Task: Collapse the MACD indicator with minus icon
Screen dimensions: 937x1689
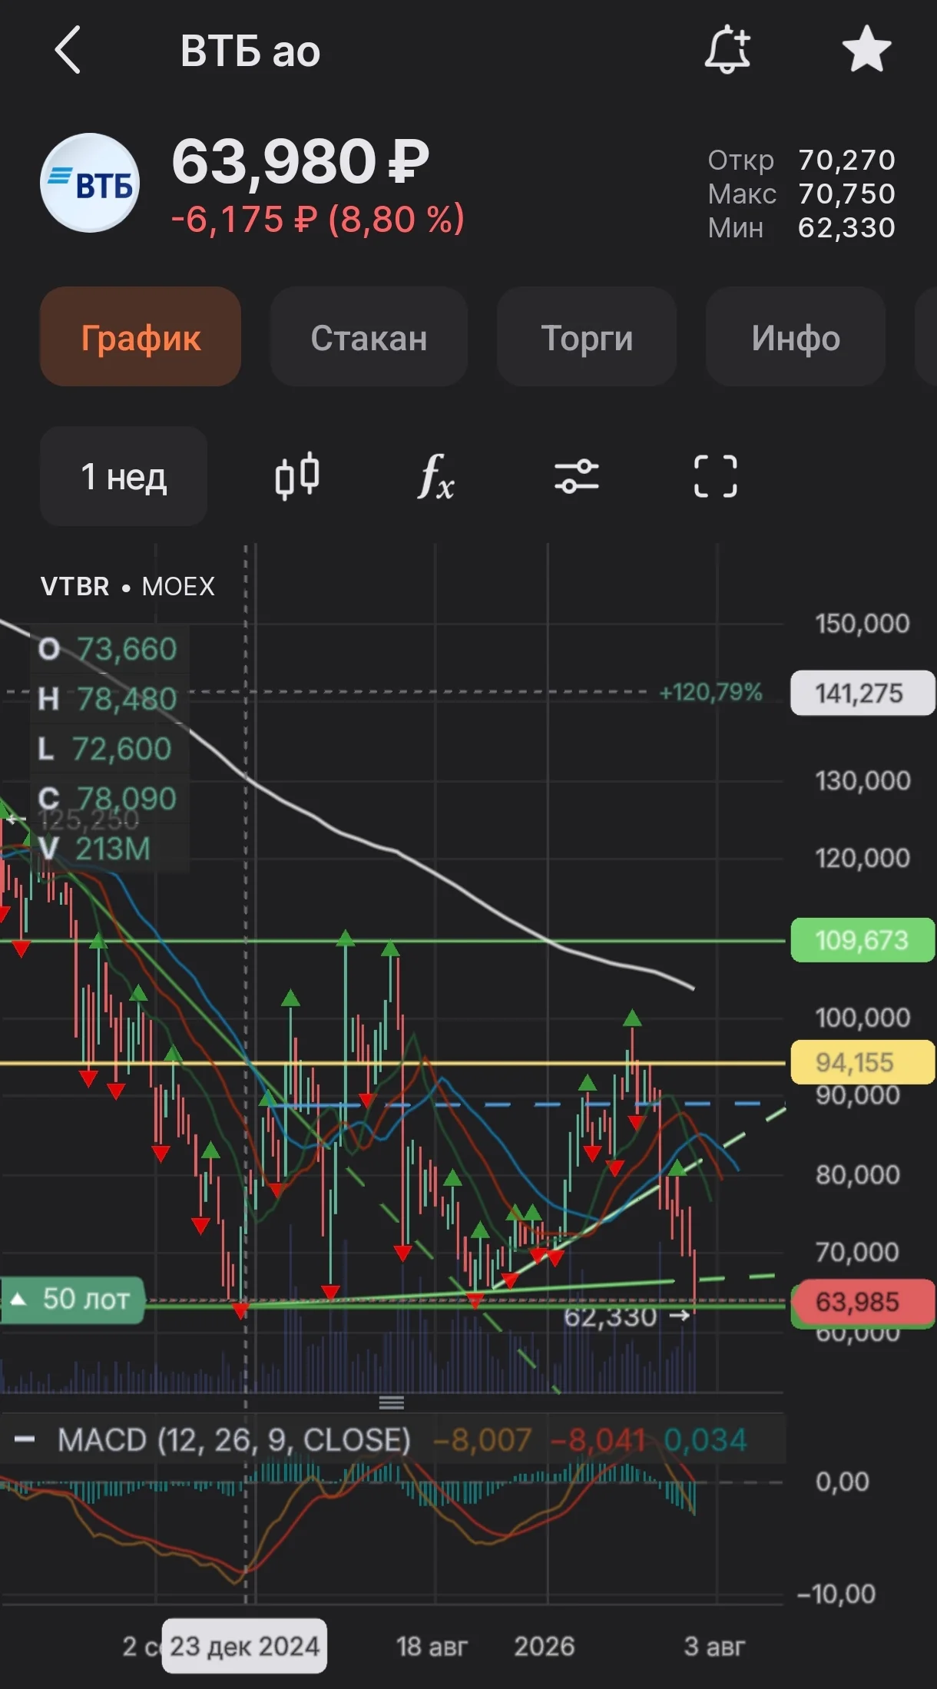Action: (x=25, y=1439)
